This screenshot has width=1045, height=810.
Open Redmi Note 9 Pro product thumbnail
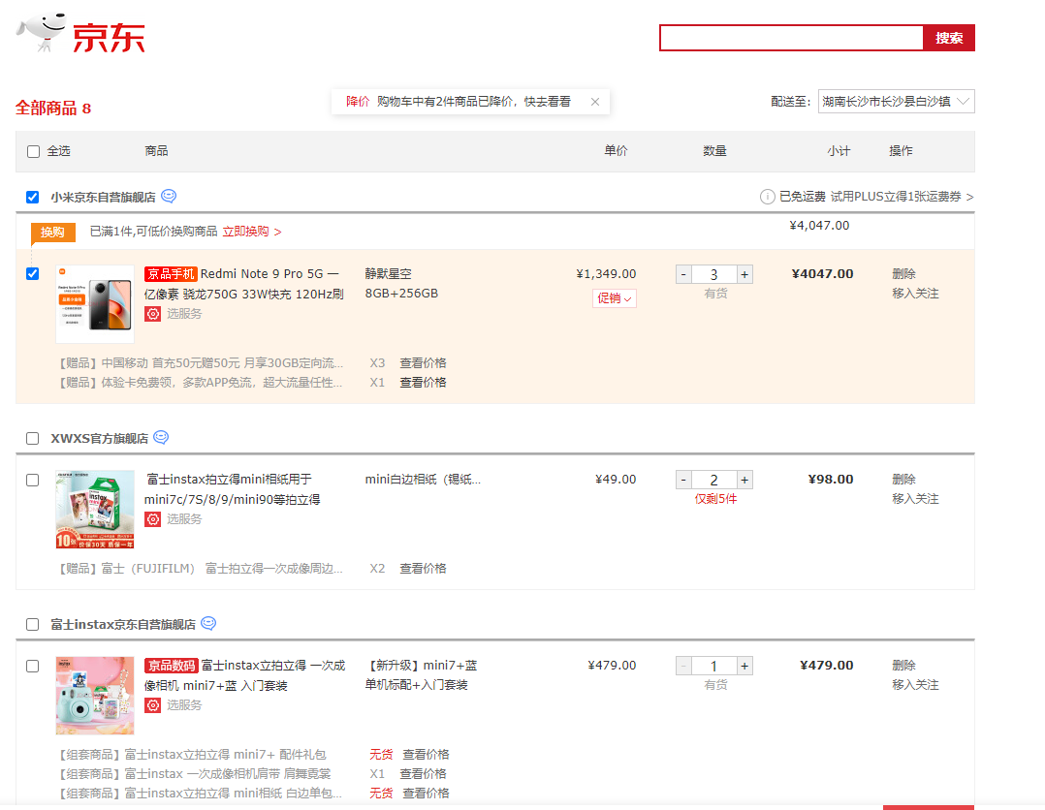(95, 304)
